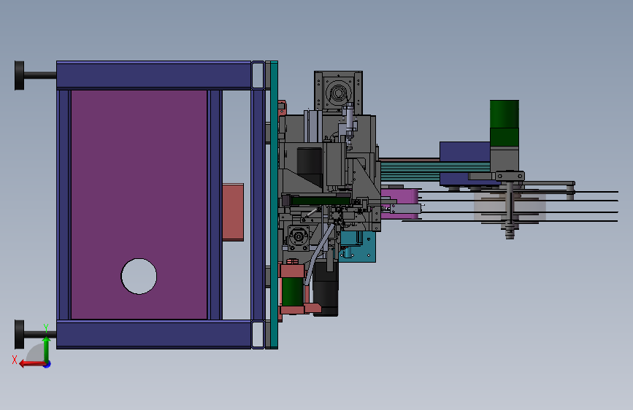Select the upper-left black leveling foot

click(20, 75)
